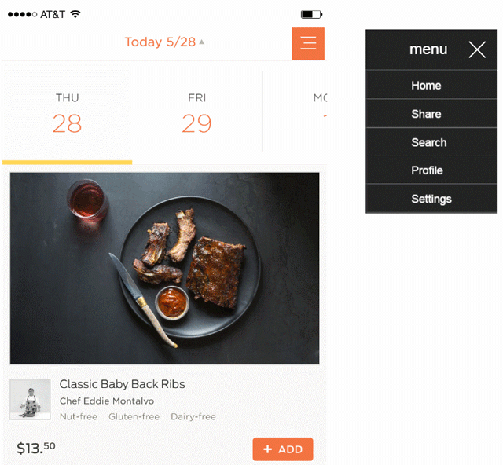Viewport: 503px width, 465px height.
Task: Click the Chef Eddie Montalvo name
Action: click(x=107, y=401)
